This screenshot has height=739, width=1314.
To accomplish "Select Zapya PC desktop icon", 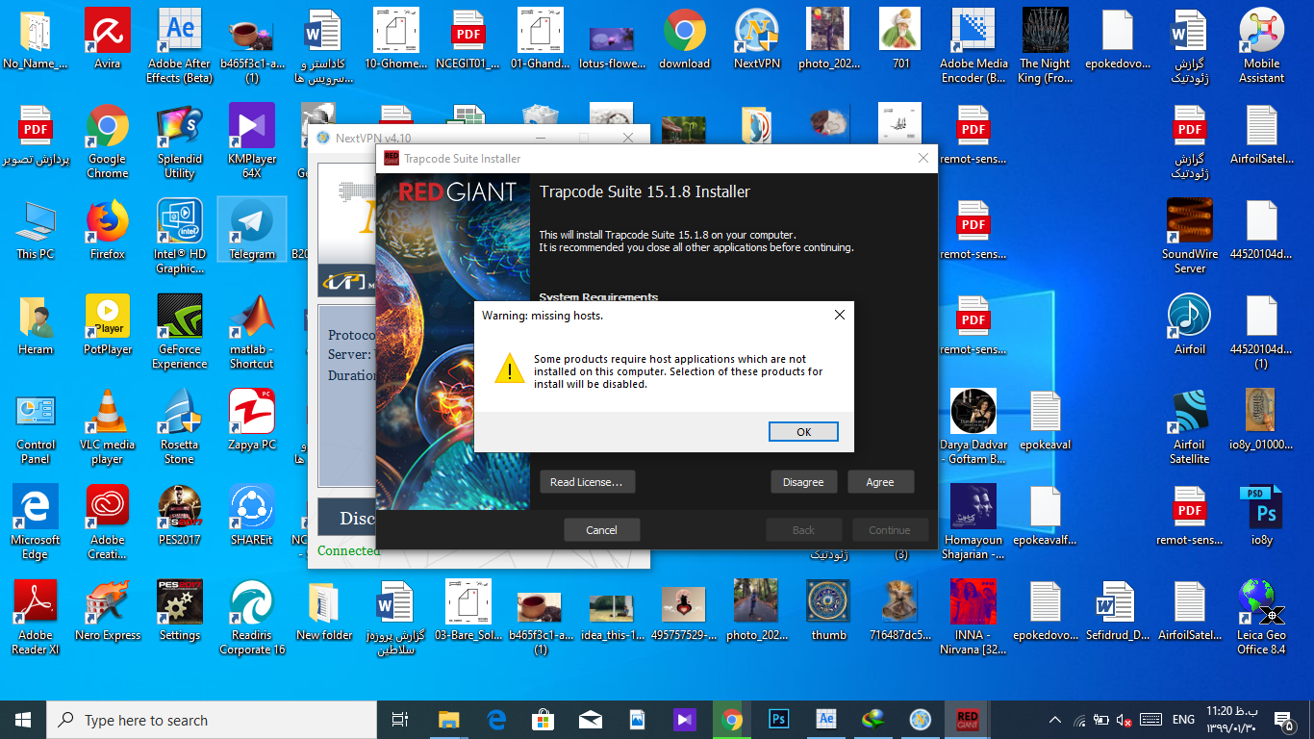I will click(x=252, y=420).
